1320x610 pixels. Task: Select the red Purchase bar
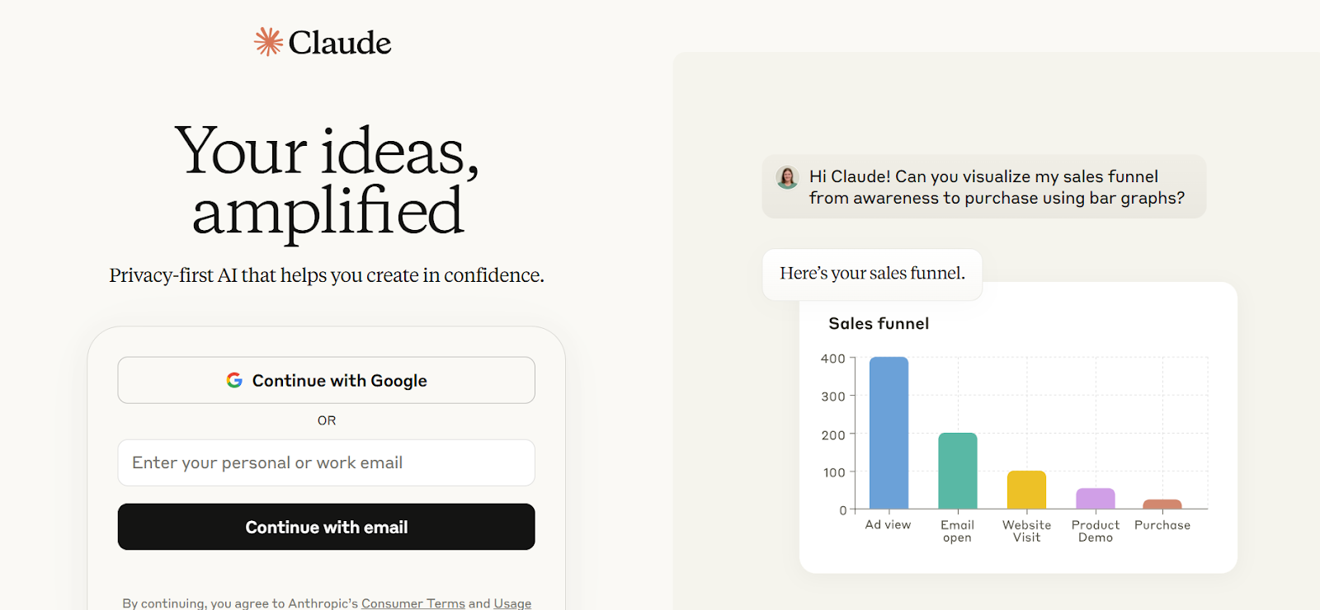[1162, 504]
